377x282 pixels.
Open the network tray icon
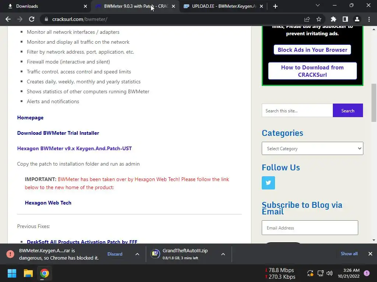[x=320, y=273]
